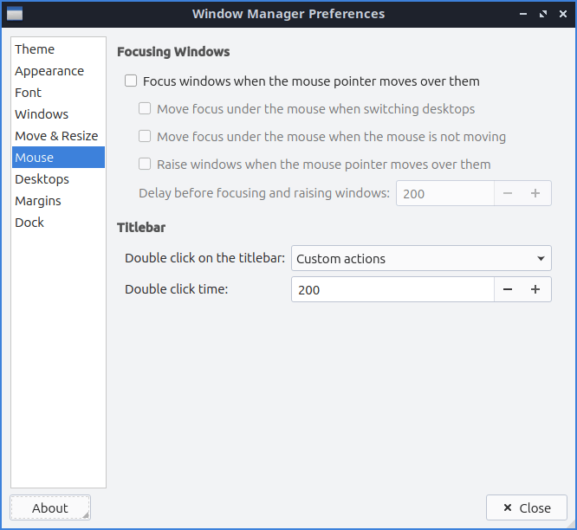The height and width of the screenshot is (530, 577).
Task: Open the Desktops settings page
Action: tap(42, 179)
